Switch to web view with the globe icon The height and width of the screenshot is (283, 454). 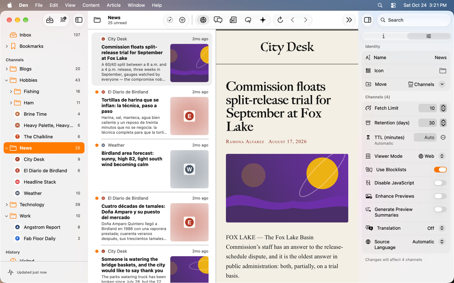pyautogui.click(x=203, y=20)
